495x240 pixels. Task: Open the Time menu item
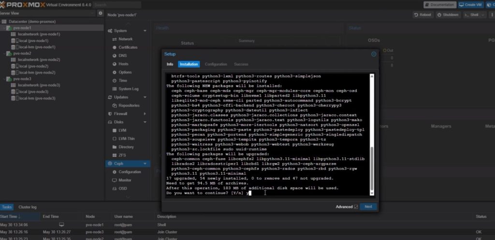tap(123, 81)
